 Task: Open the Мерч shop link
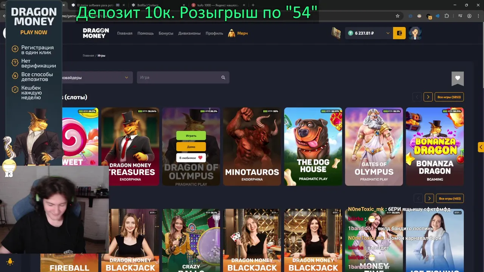pos(238,33)
